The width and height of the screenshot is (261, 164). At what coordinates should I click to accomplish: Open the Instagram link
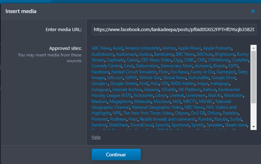(x=101, y=90)
